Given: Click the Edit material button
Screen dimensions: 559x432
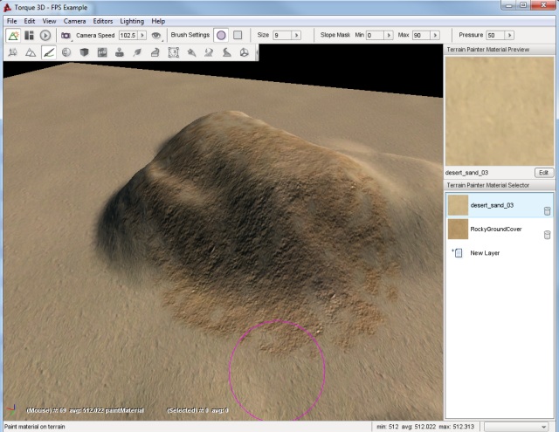Looking at the screenshot, I should (543, 173).
